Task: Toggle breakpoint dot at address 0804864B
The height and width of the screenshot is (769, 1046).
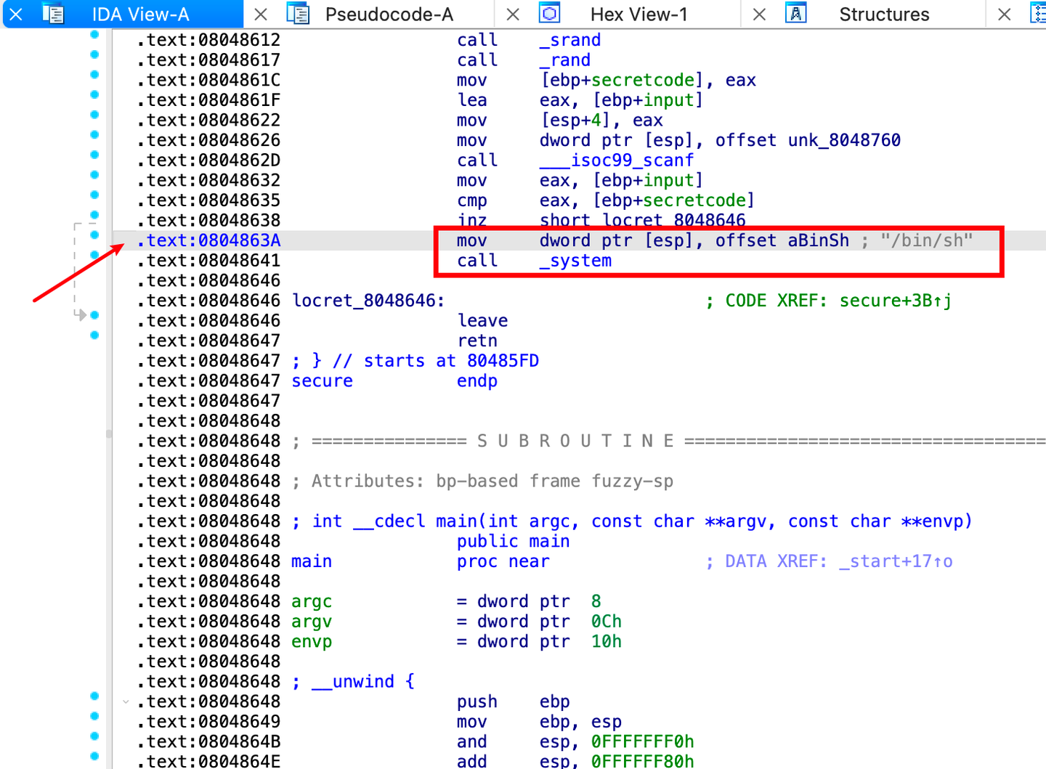Action: (x=94, y=736)
